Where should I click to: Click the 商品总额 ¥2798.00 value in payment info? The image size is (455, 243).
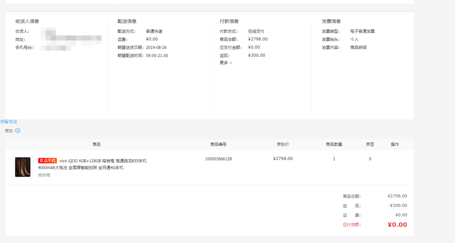[x=258, y=39]
